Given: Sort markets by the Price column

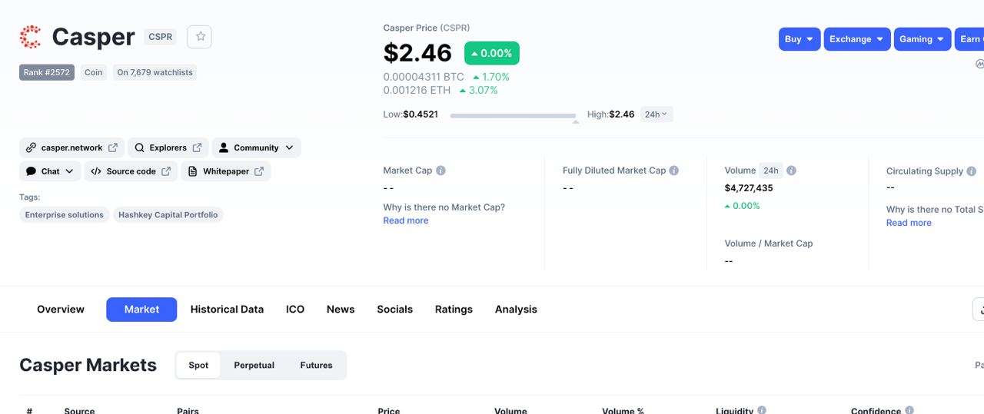Looking at the screenshot, I should coord(389,411).
